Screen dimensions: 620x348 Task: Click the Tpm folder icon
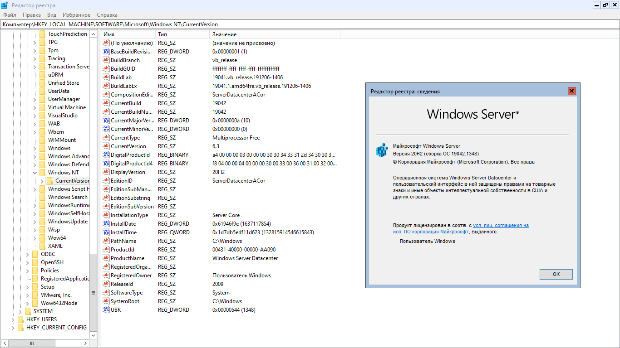[43, 50]
